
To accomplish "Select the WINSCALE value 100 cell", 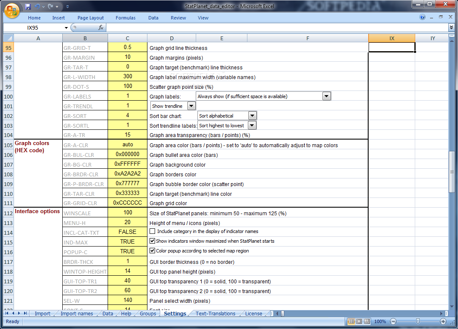I will click(128, 212).
